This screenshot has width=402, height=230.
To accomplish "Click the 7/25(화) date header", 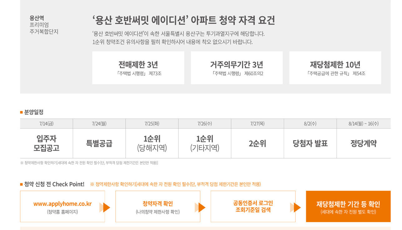I will click(152, 124).
